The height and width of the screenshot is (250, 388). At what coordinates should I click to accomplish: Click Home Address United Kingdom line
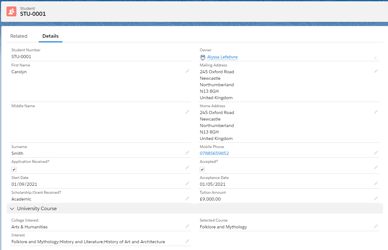[216, 138]
